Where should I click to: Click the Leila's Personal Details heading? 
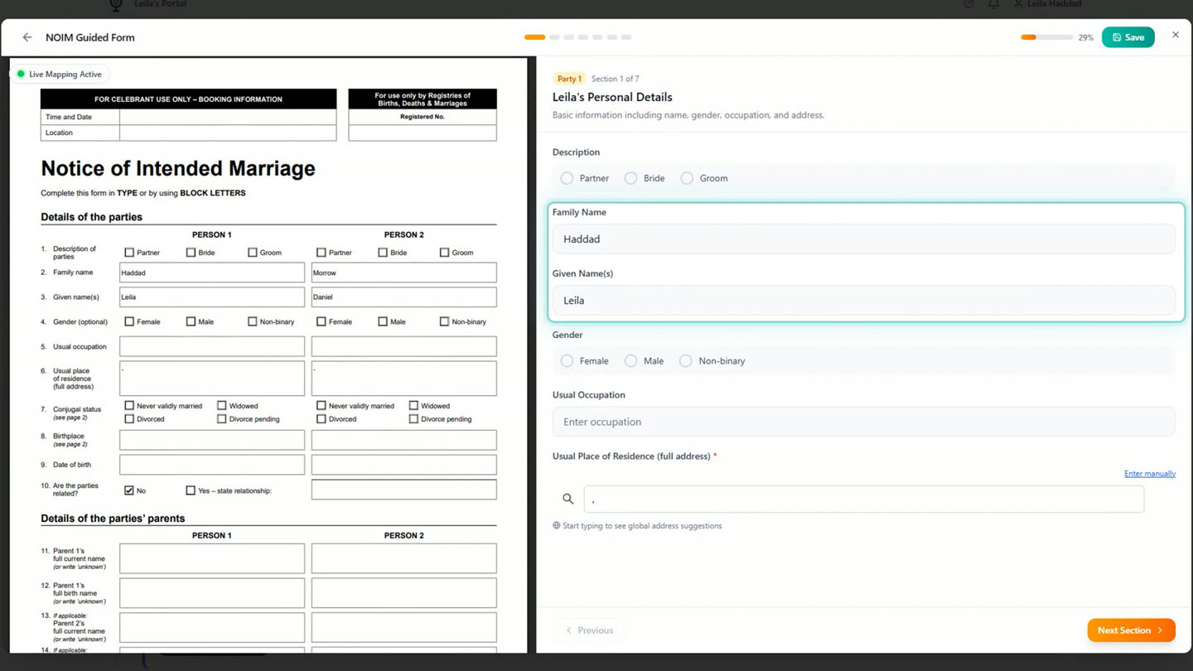pos(612,97)
